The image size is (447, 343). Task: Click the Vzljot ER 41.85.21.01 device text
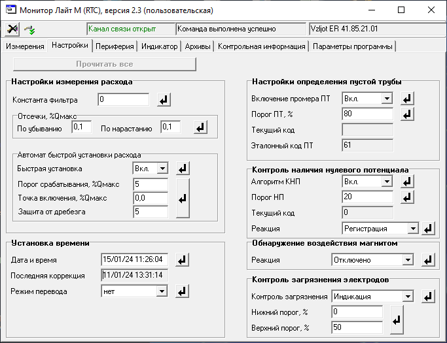coord(344,29)
